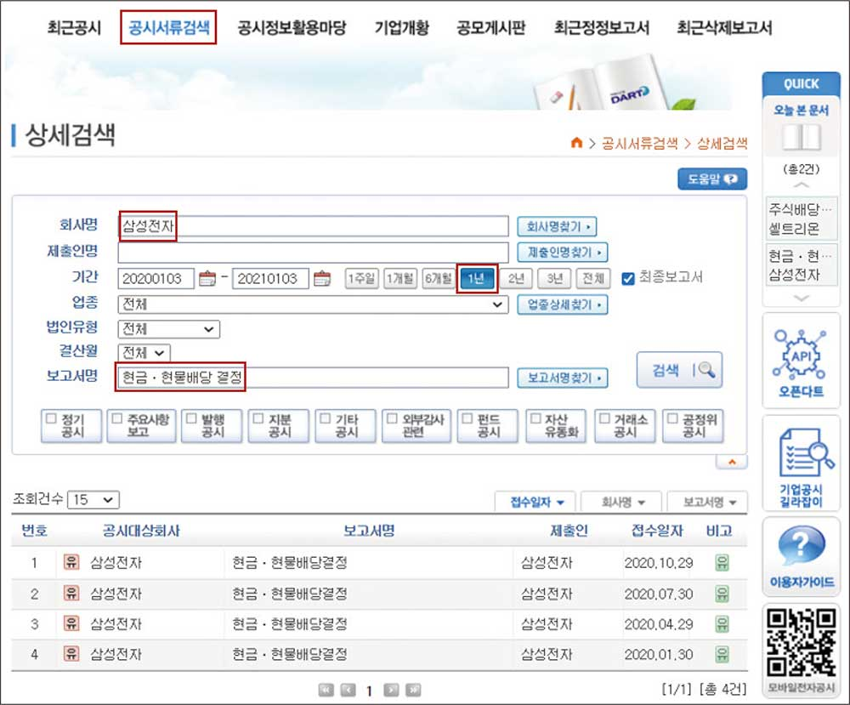Click red 유 icon in row 1
Viewport: 850px width, 705px height.
click(71, 562)
